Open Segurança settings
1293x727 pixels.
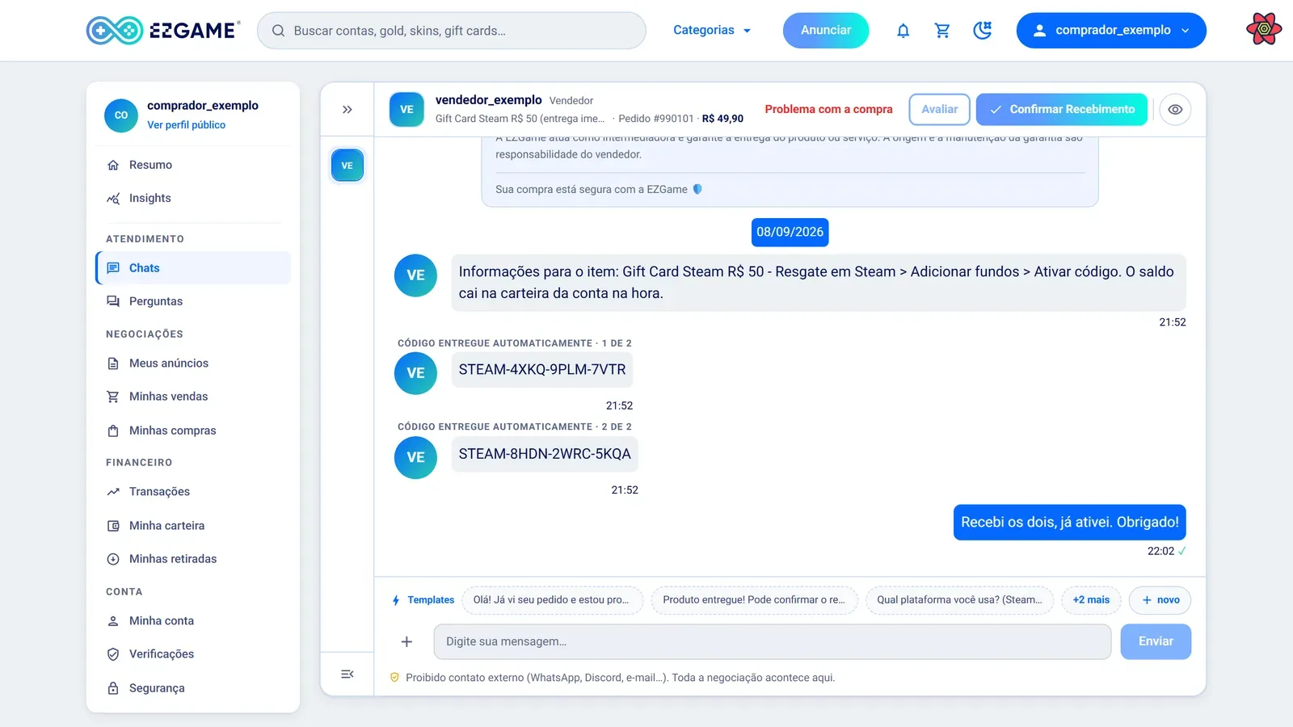pyautogui.click(x=193, y=688)
